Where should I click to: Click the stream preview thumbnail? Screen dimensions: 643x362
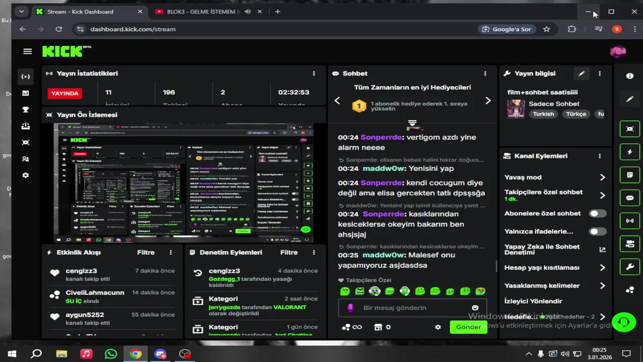click(183, 184)
